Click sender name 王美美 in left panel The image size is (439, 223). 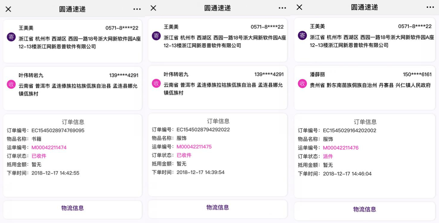(26, 28)
